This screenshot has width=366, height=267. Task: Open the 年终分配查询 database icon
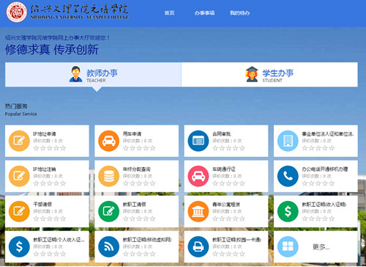[x=108, y=176]
